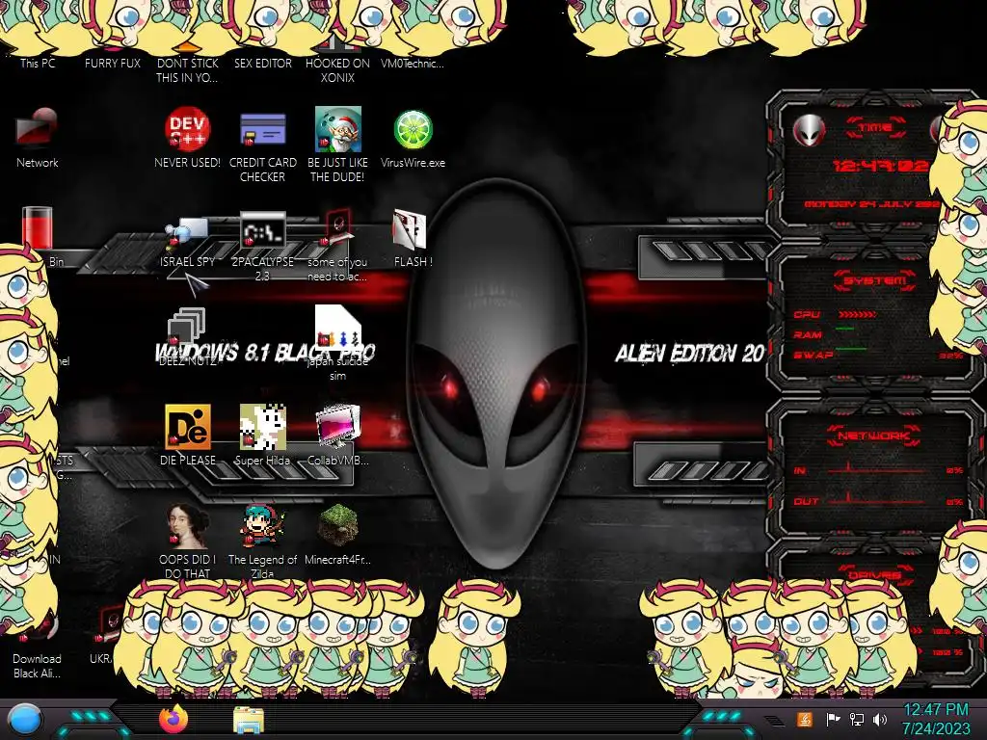
Task: Click the DRIVES gadget header
Action: click(x=873, y=575)
